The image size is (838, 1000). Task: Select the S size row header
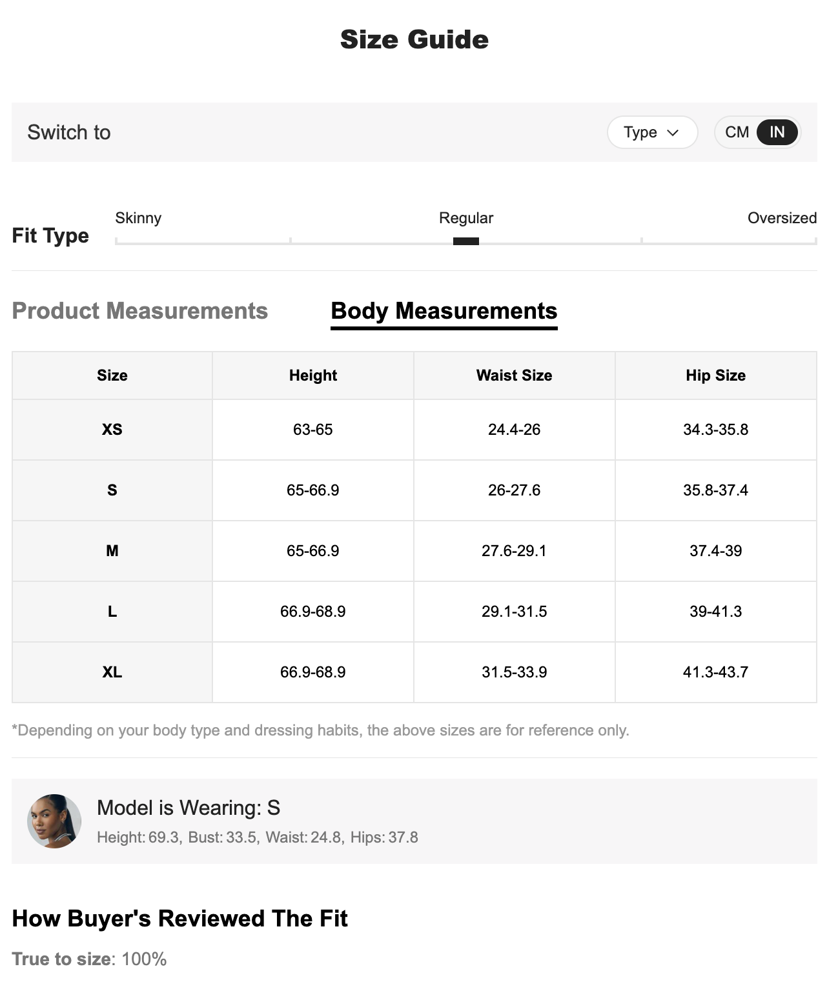click(x=112, y=490)
